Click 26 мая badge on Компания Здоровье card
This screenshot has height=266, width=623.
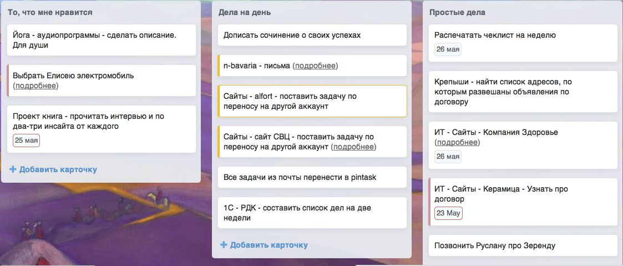(x=448, y=157)
